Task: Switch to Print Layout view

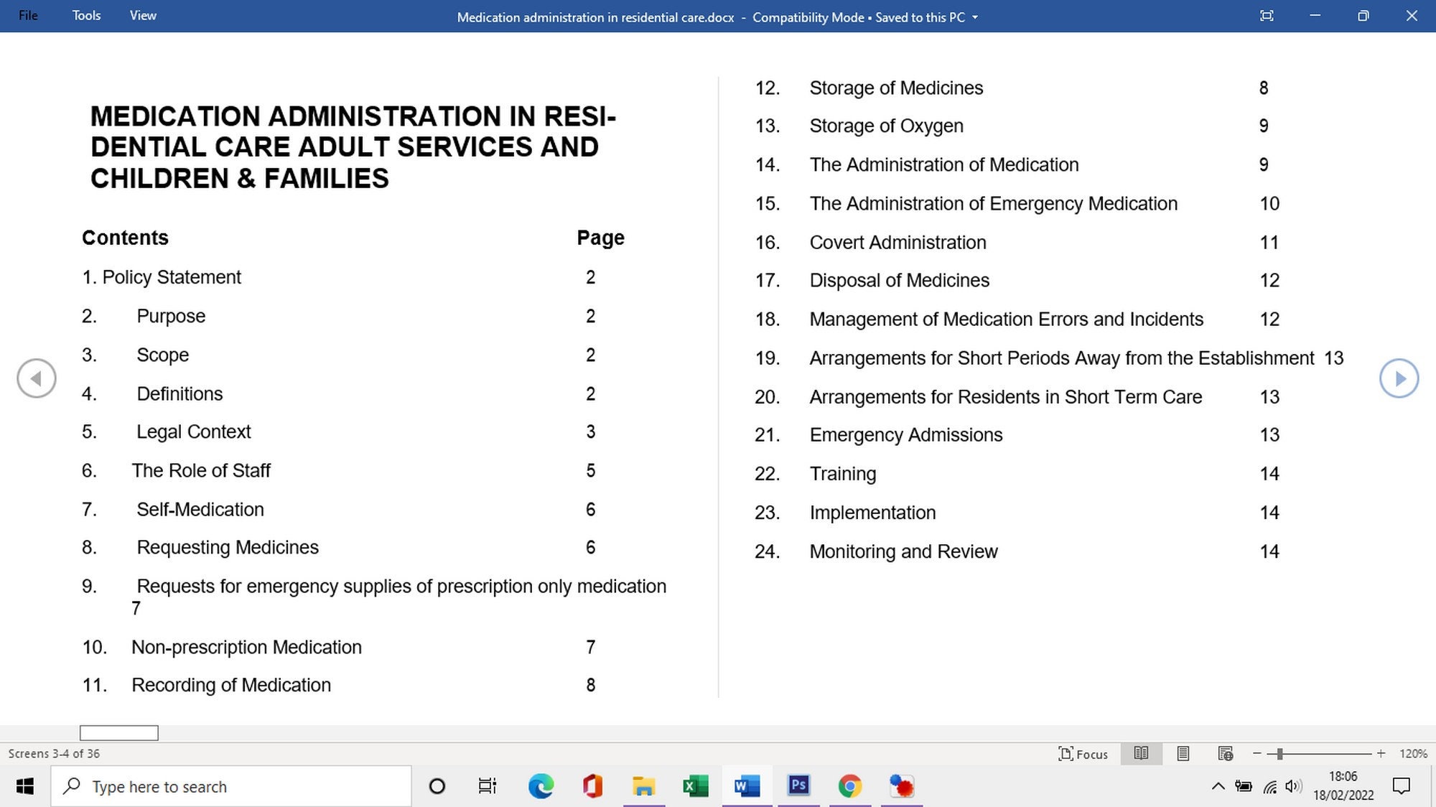Action: click(1183, 754)
